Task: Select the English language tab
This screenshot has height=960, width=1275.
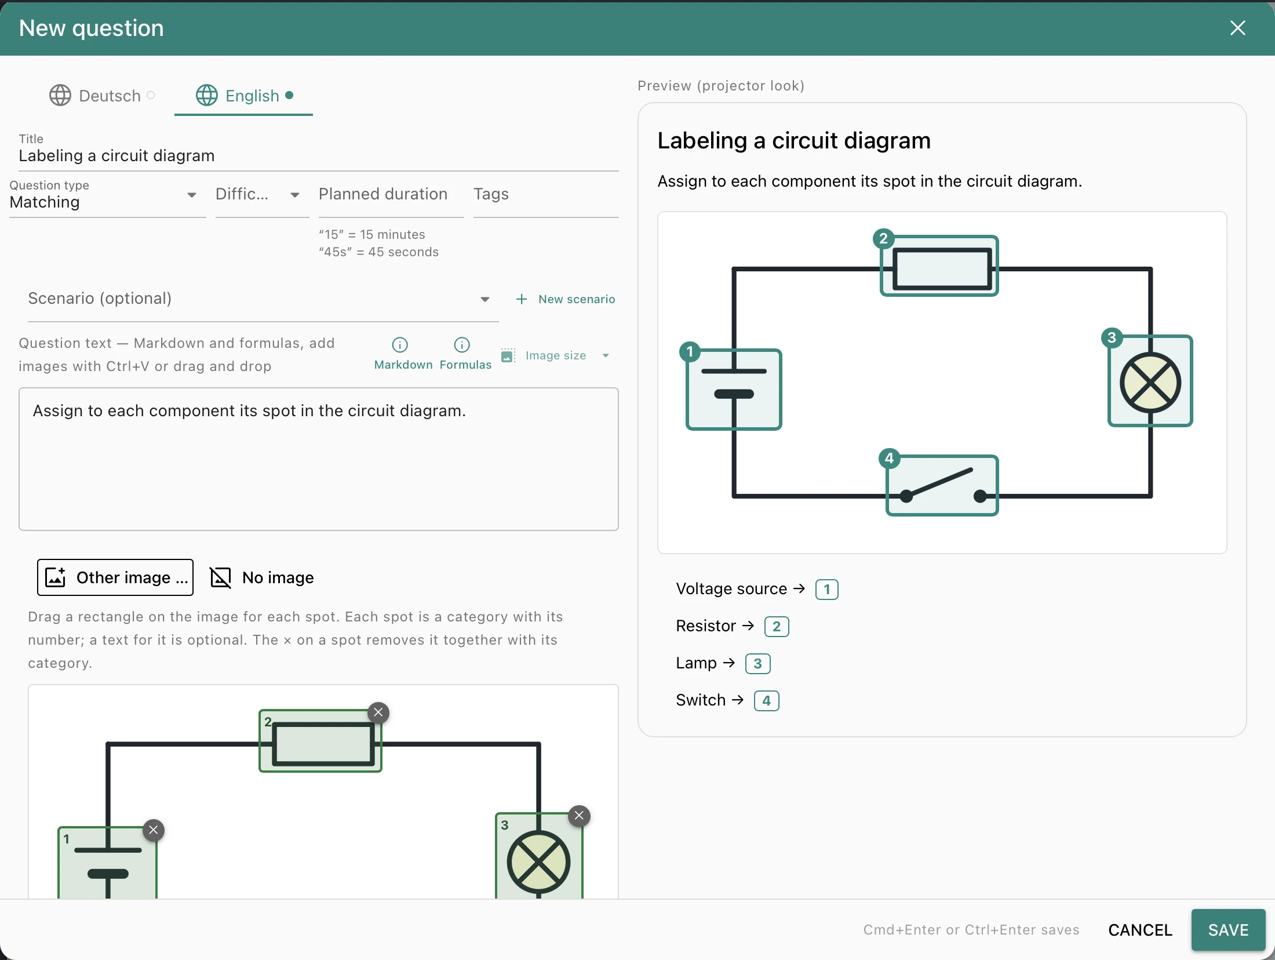Action: pyautogui.click(x=244, y=96)
